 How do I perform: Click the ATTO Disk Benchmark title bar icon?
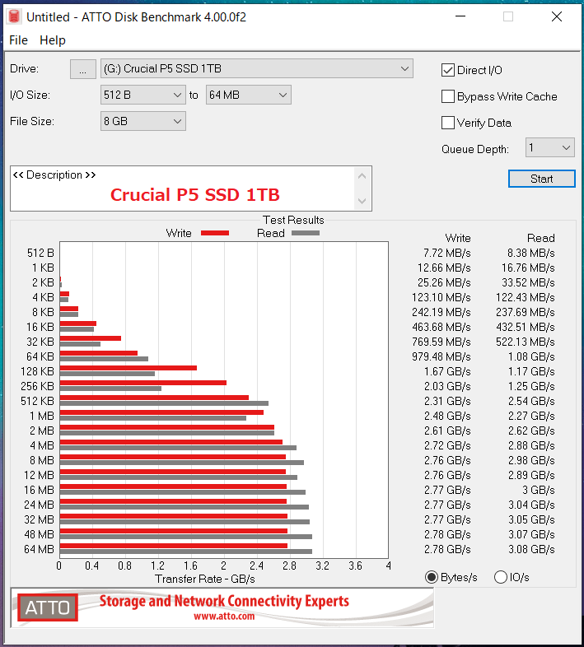[x=14, y=16]
